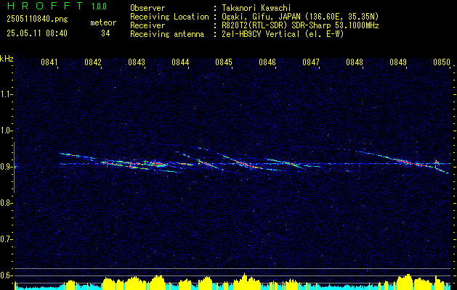This screenshot has width=457, height=290.
Task: Click the 0841 time marker
Action: click(x=49, y=62)
